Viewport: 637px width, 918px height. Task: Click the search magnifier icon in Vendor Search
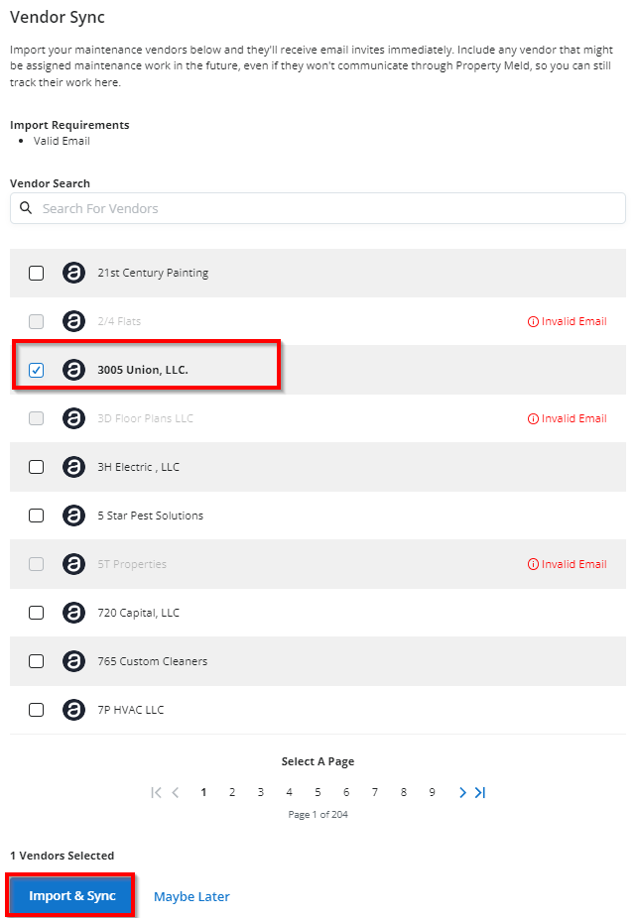coord(26,208)
